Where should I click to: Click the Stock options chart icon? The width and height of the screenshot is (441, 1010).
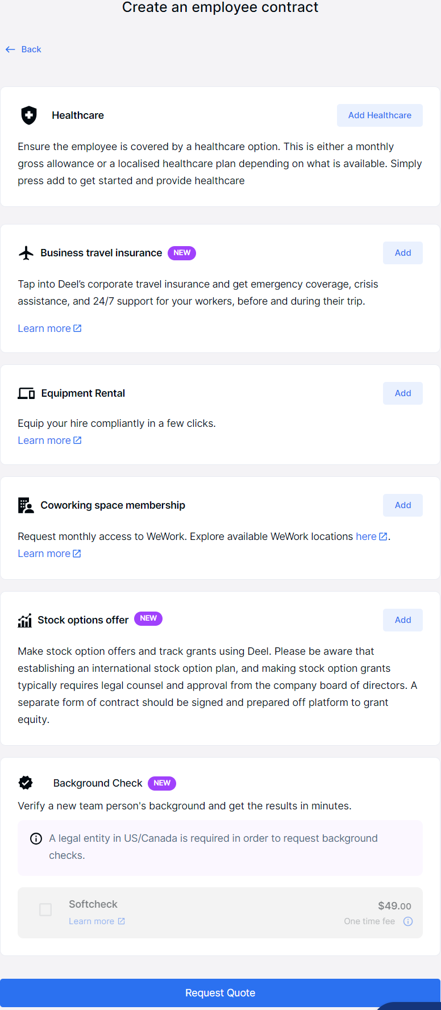(x=24, y=620)
